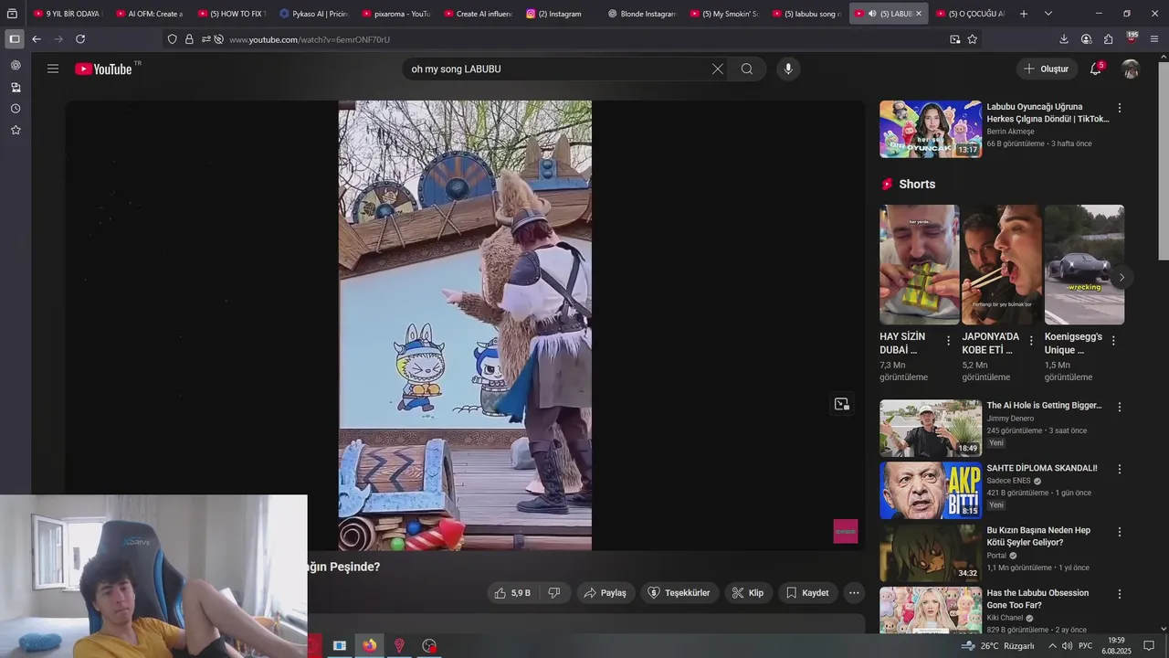Run search with the magnifier button
The width and height of the screenshot is (1169, 658).
pyautogui.click(x=747, y=69)
